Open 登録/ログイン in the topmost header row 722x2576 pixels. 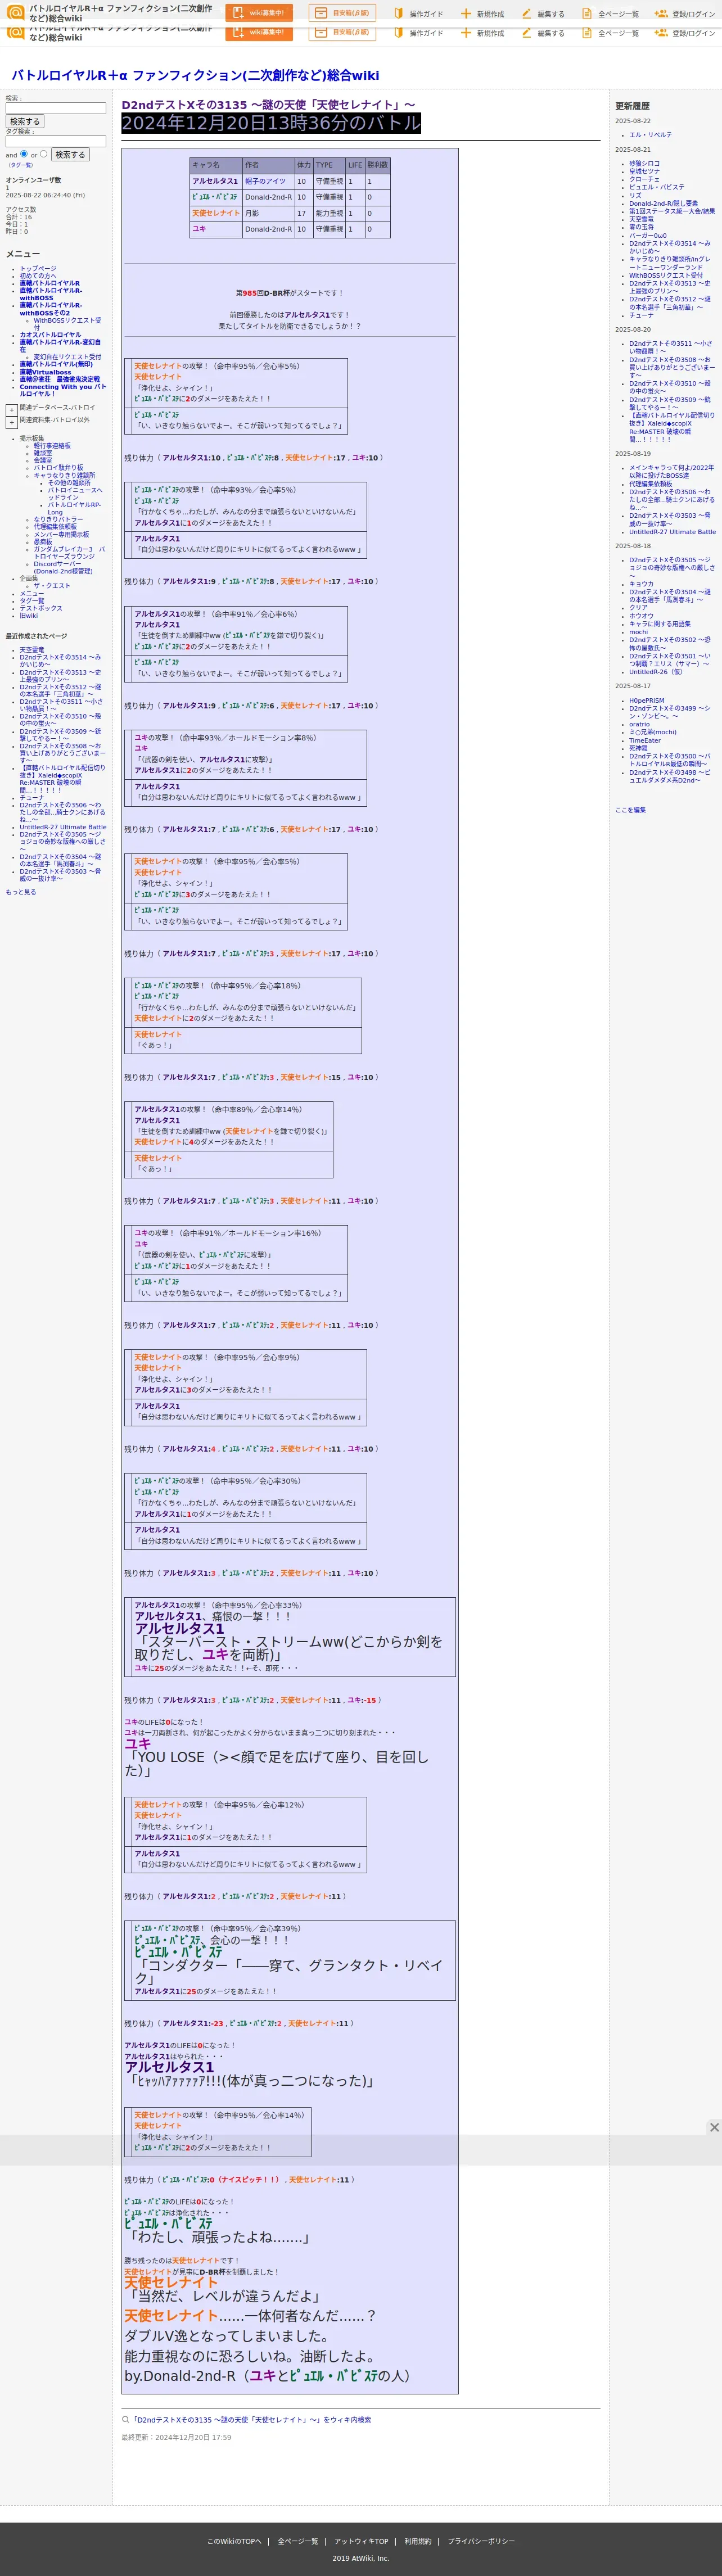pyautogui.click(x=685, y=14)
